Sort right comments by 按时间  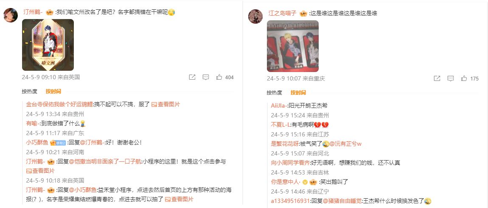(x=298, y=93)
